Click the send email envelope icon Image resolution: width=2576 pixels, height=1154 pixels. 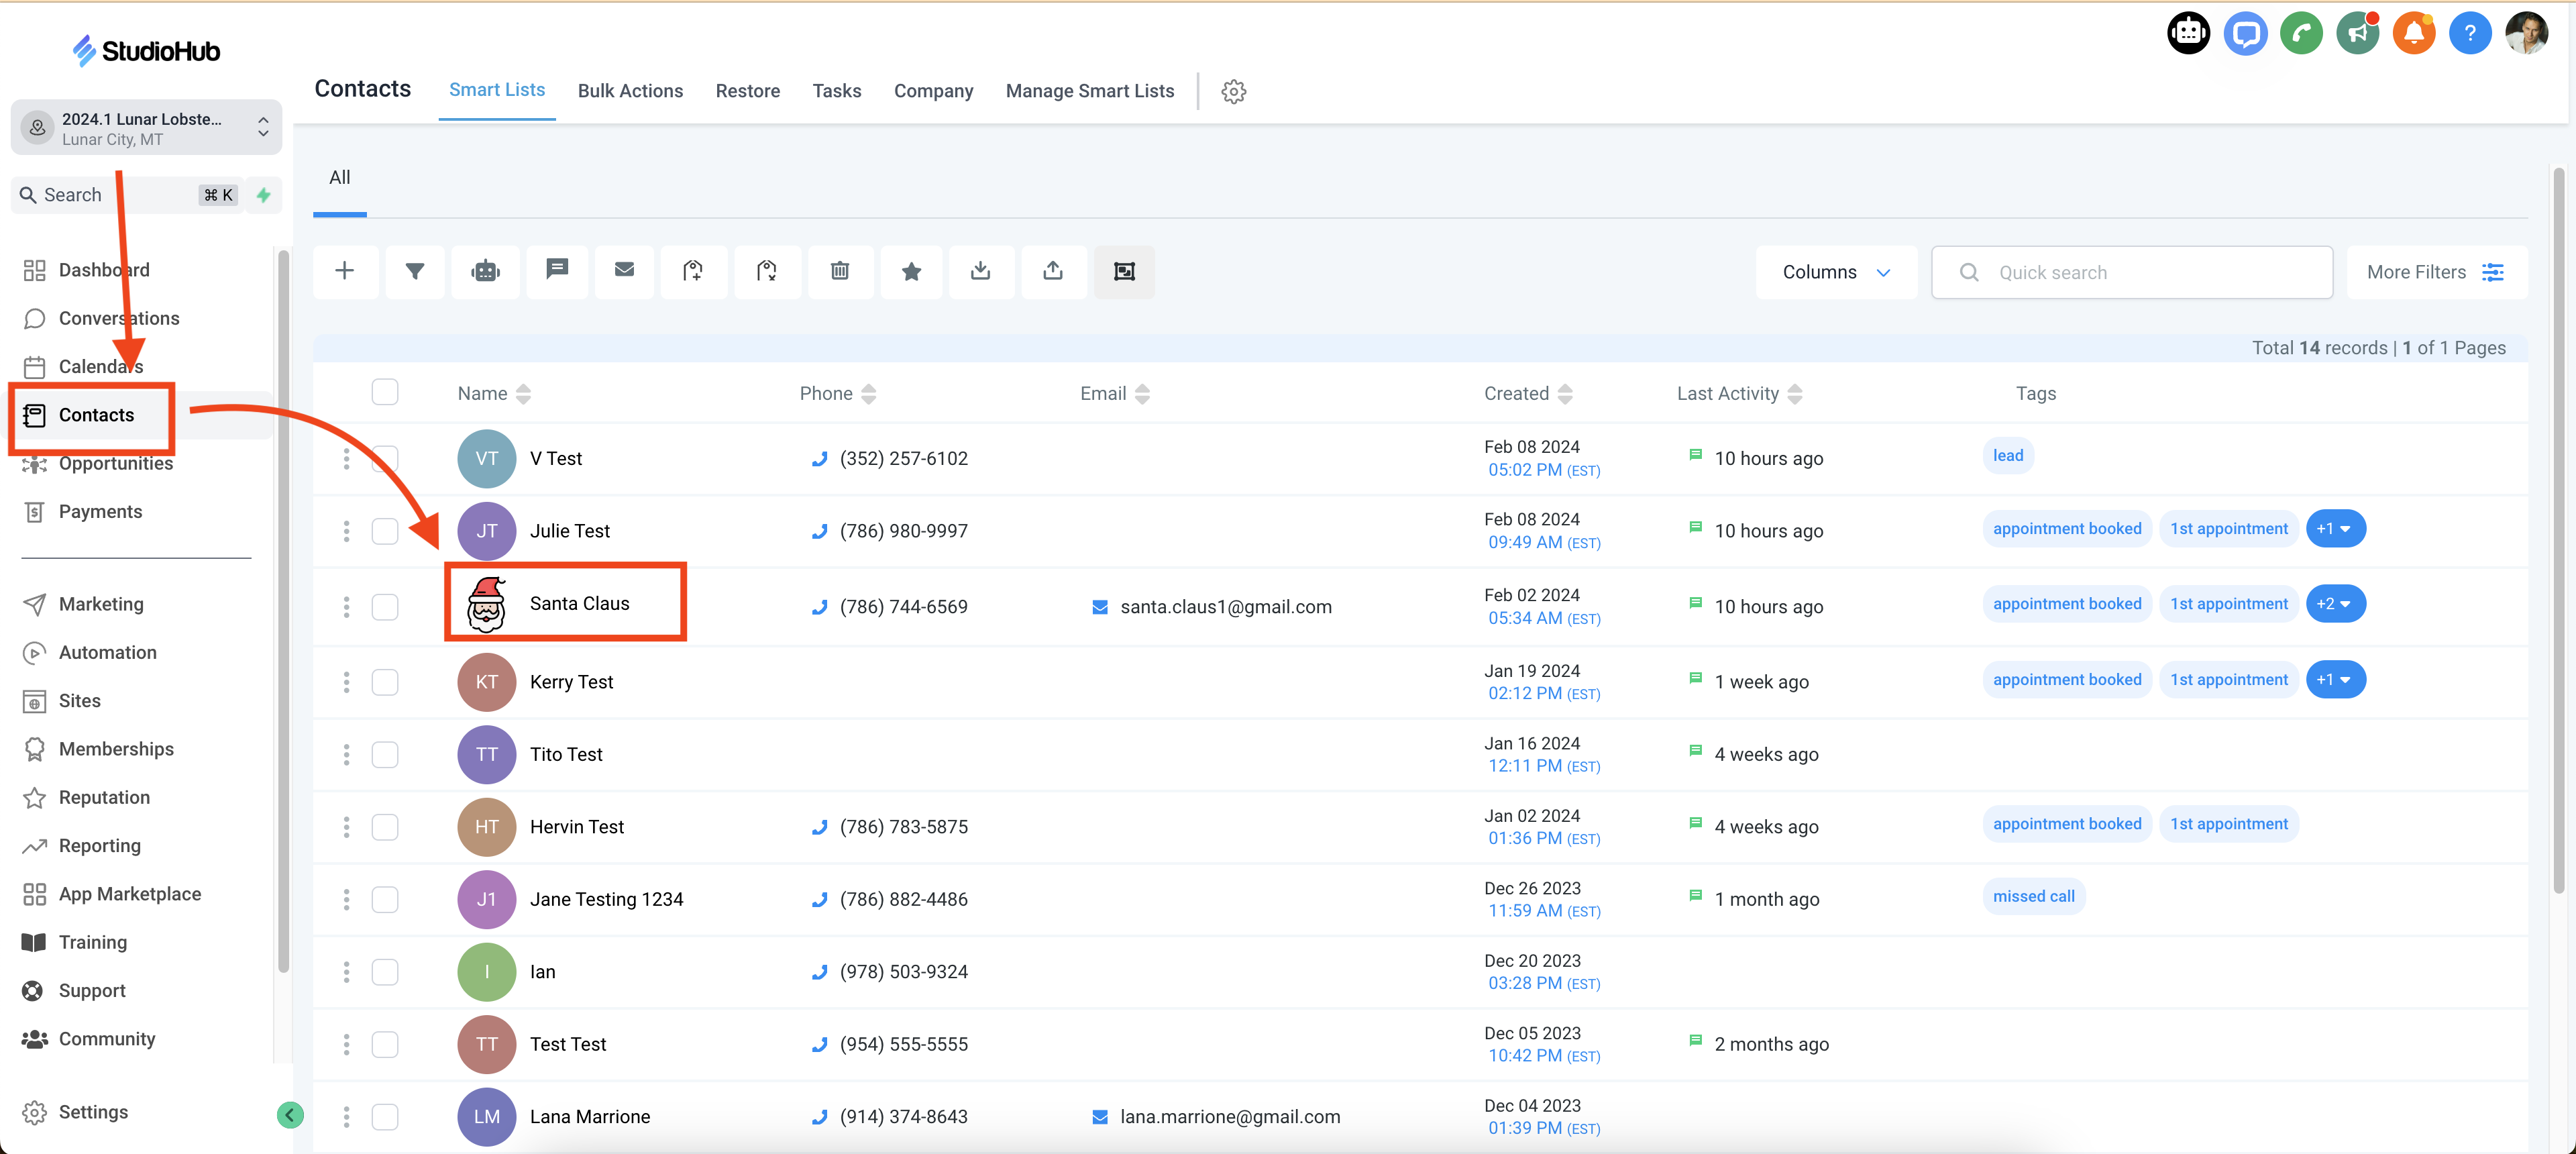(x=624, y=271)
